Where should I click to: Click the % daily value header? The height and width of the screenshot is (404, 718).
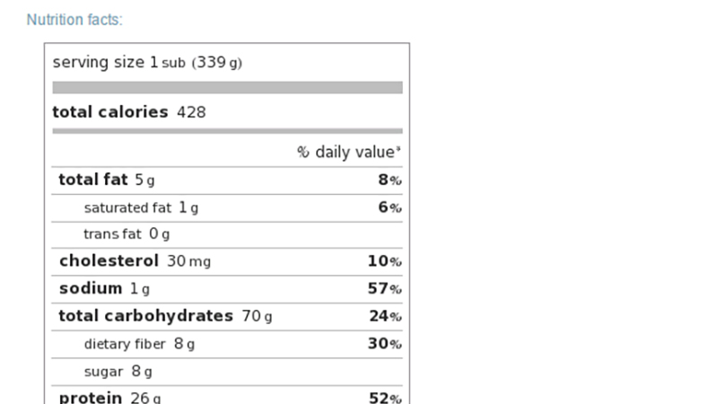349,152
